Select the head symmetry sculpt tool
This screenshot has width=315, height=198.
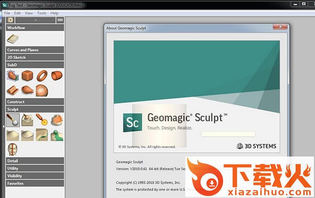13,149
